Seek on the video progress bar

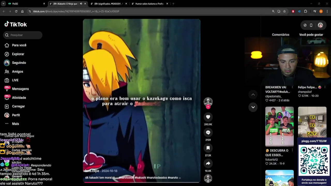click(x=141, y=182)
